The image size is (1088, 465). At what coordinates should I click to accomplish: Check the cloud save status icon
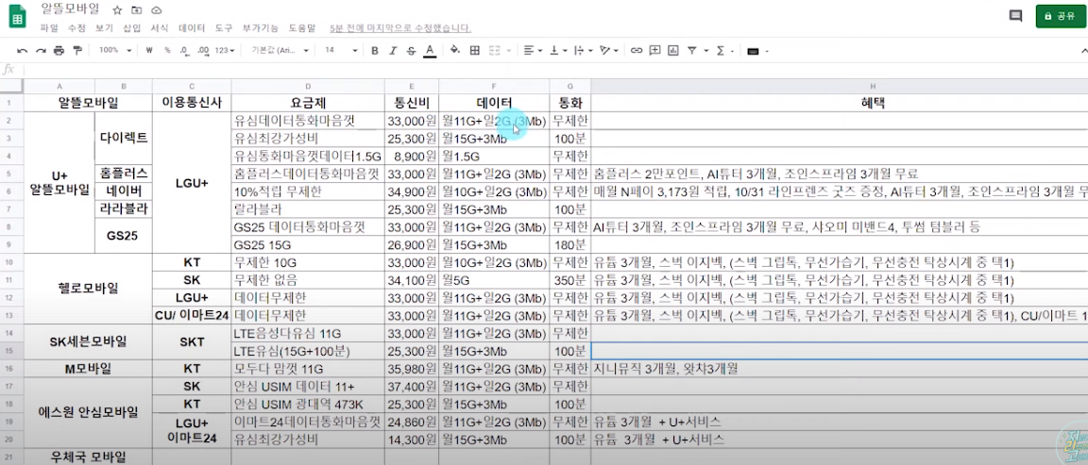pyautogui.click(x=156, y=9)
